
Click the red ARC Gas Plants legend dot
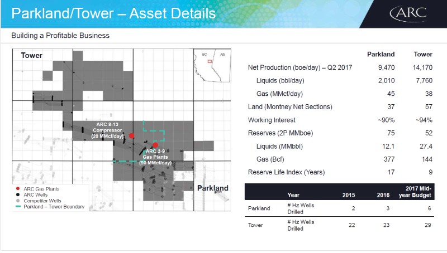coord(18,188)
